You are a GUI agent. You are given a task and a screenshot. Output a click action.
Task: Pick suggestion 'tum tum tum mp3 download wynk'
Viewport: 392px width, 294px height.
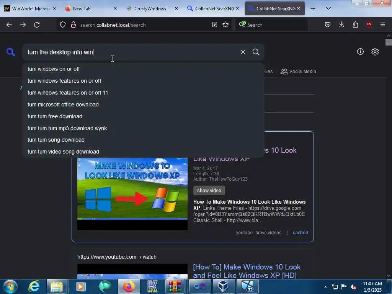143,128
